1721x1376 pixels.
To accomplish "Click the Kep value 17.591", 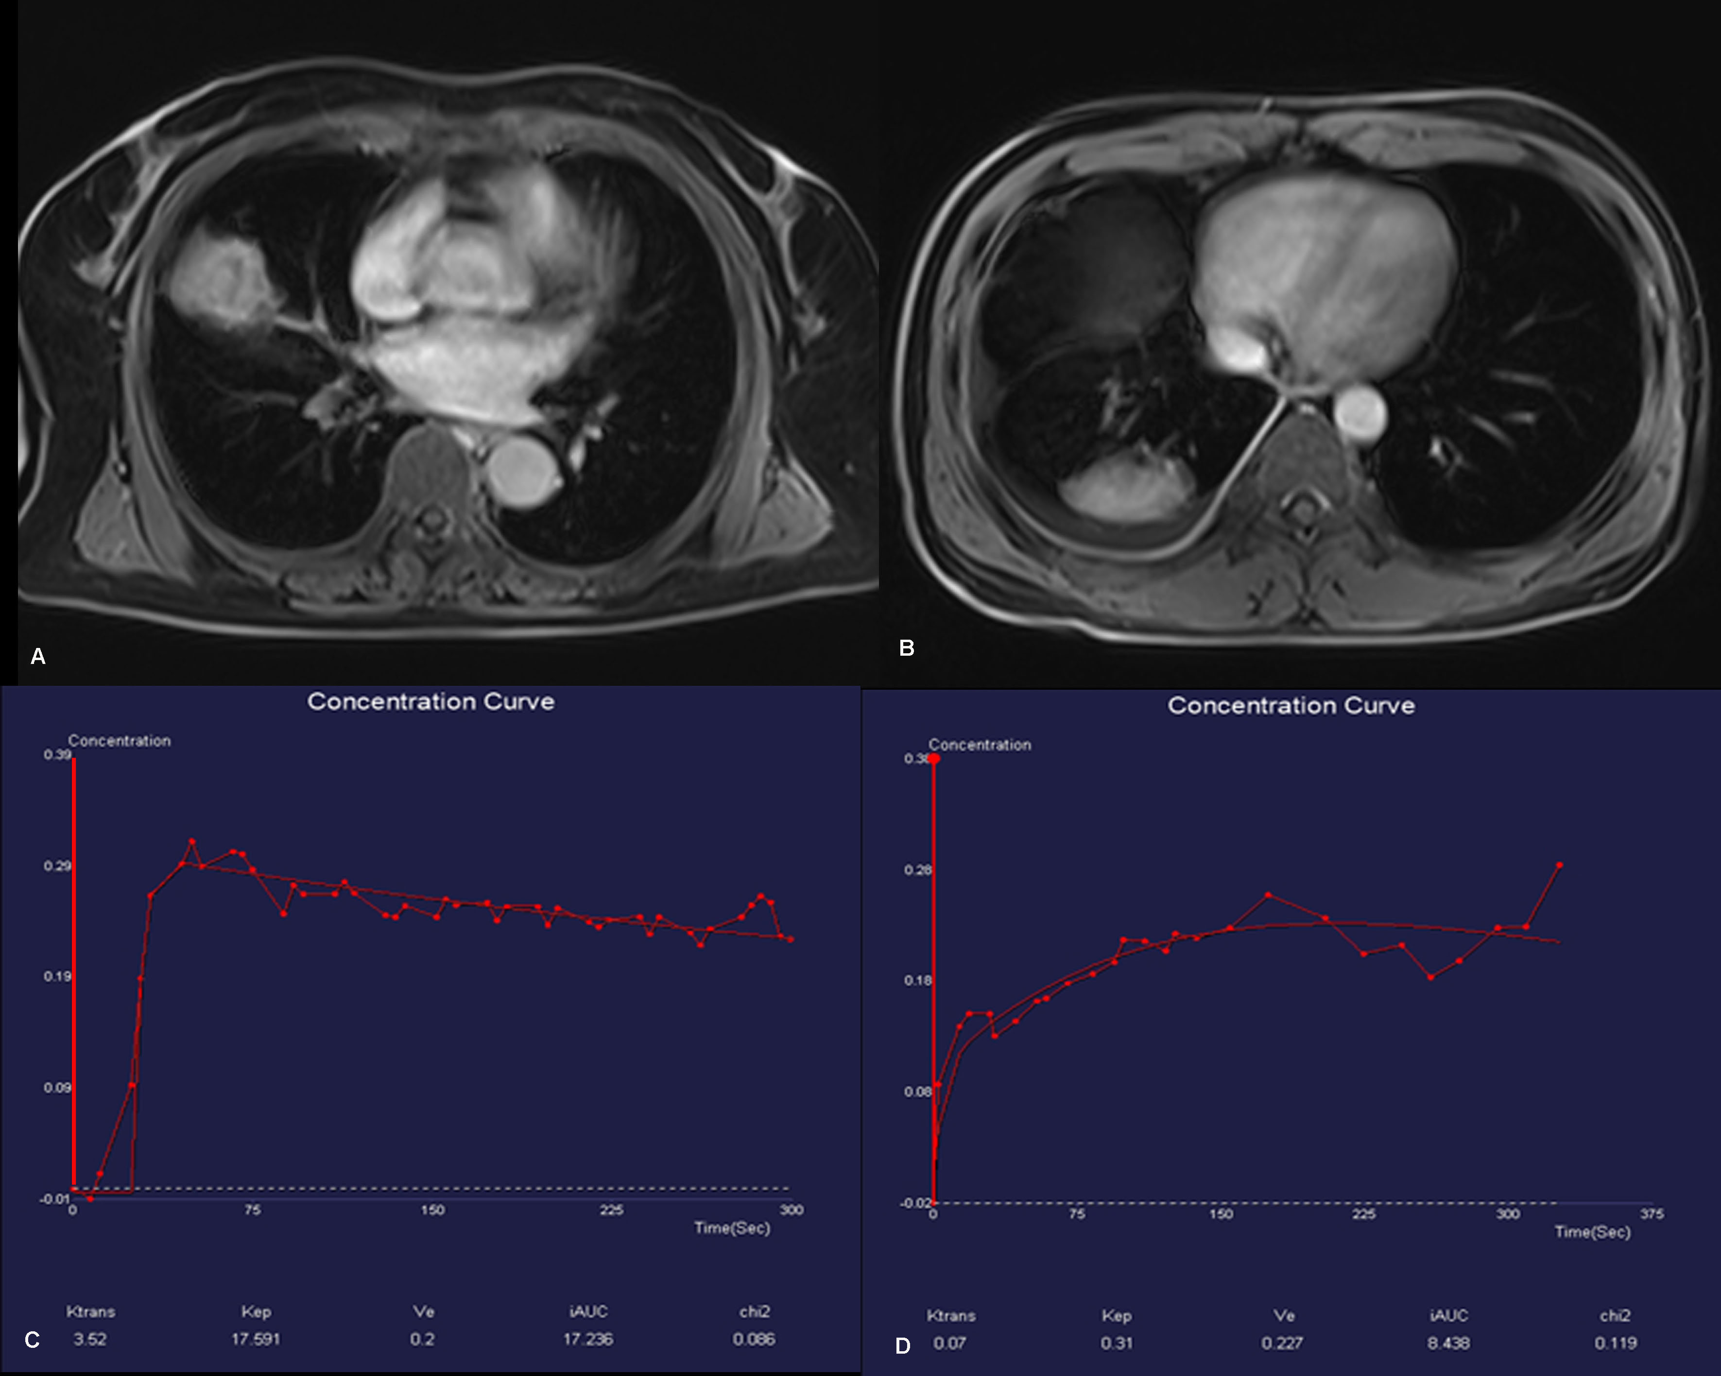I will (x=256, y=1339).
